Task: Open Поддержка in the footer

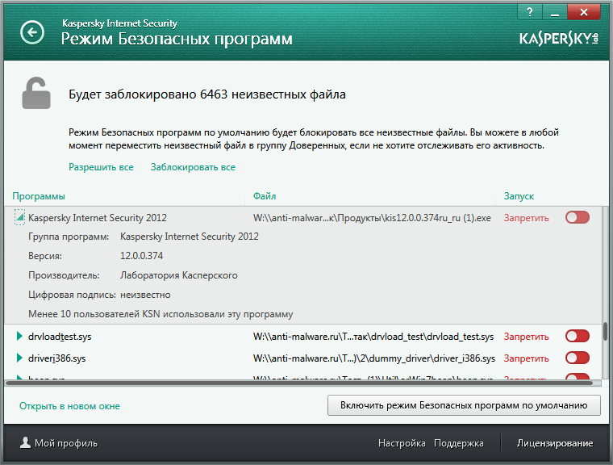Action: (459, 443)
